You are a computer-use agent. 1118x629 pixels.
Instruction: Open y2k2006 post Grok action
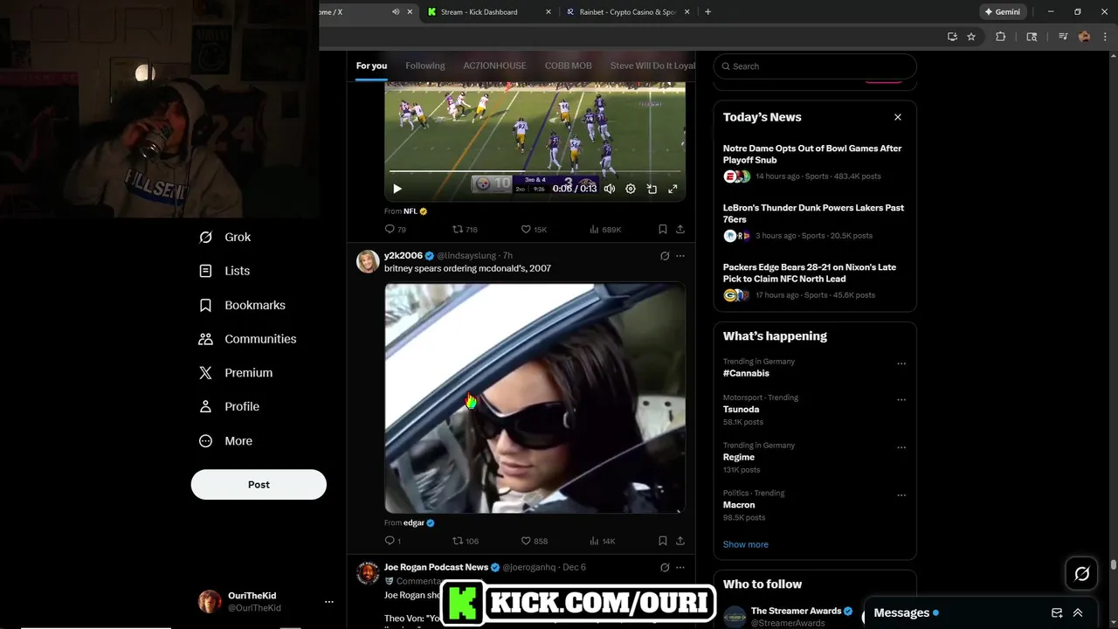665,256
